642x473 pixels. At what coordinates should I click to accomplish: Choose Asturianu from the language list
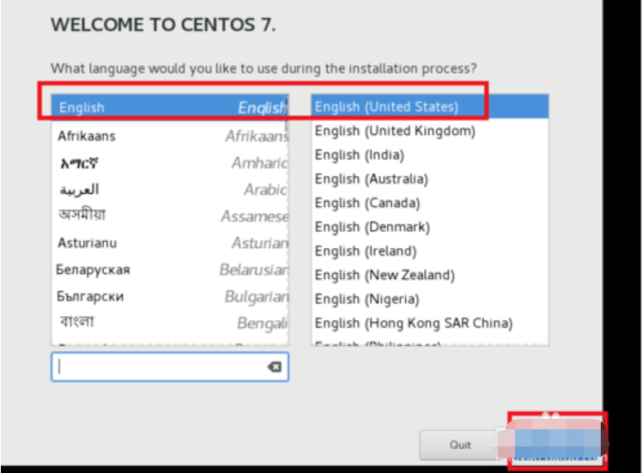pyautogui.click(x=169, y=243)
